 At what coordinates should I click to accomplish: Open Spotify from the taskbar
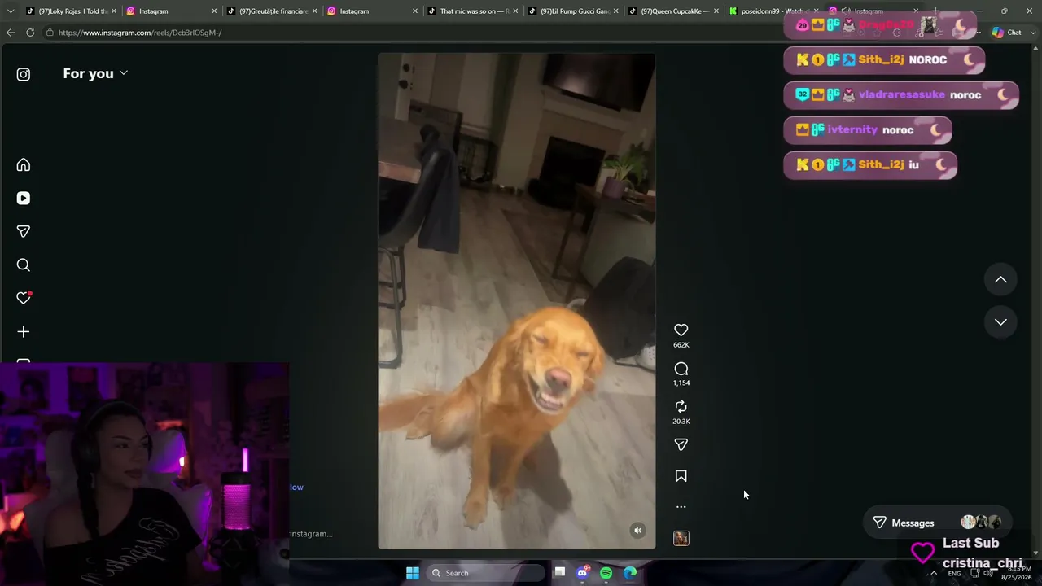tap(606, 573)
